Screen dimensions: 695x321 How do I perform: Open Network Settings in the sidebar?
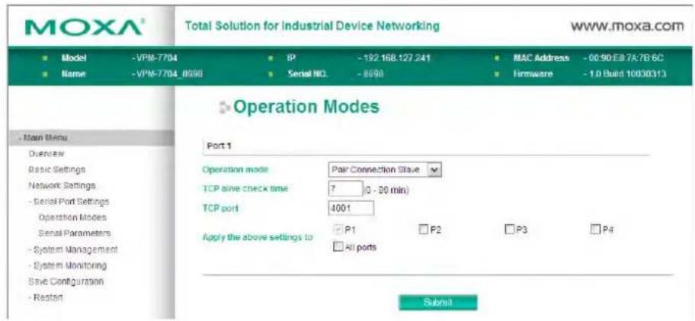(x=62, y=185)
